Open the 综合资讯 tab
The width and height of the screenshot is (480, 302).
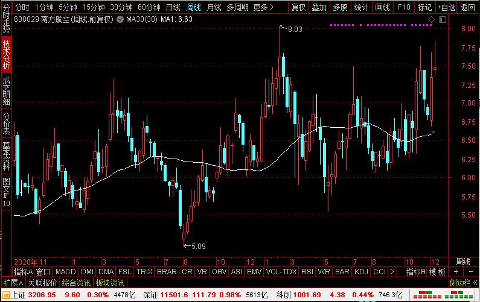pyautogui.click(x=76, y=283)
